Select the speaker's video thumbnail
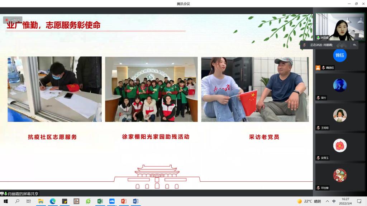This screenshot has width=367, height=206. (x=340, y=27)
